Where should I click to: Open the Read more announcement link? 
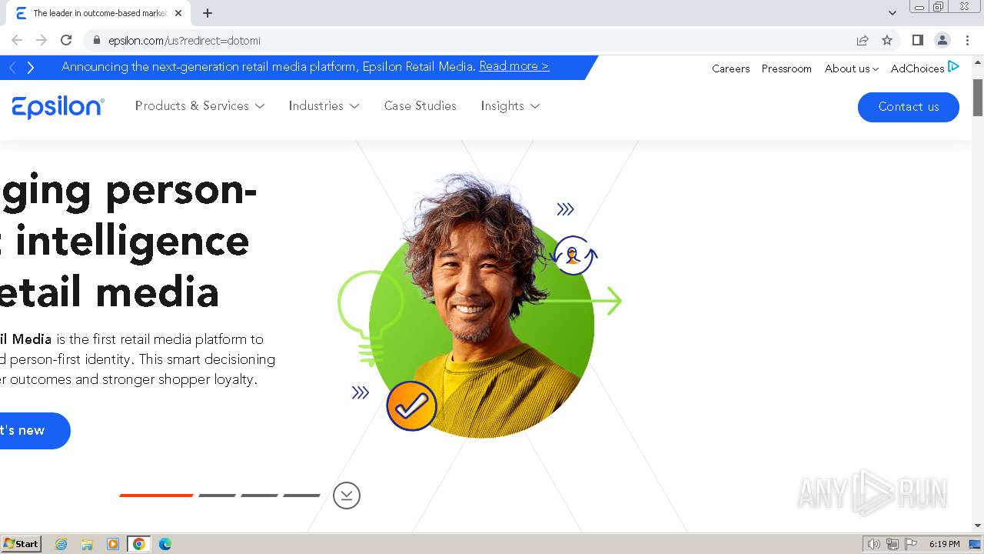514,66
